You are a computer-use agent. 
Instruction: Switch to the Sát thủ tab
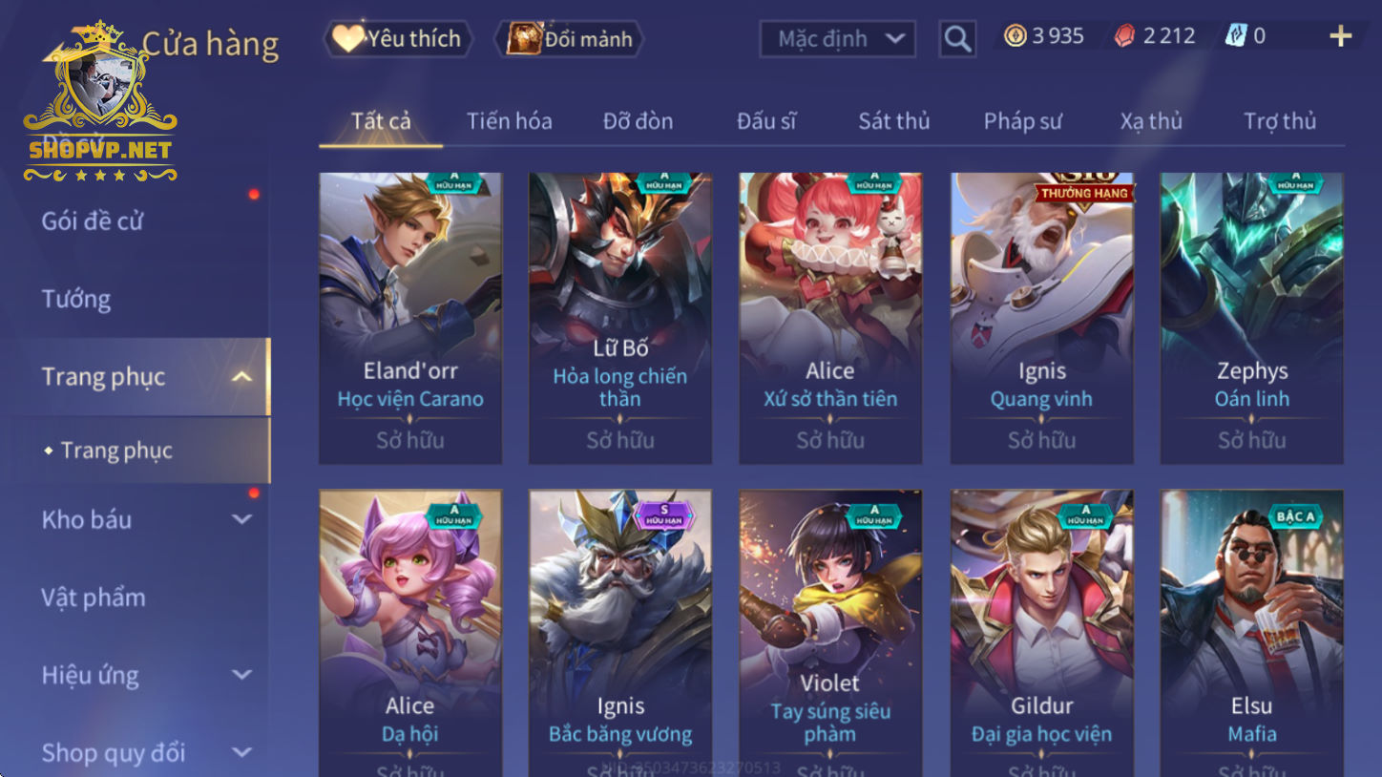coord(893,121)
